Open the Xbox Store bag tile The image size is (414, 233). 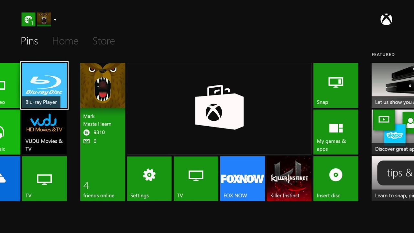coord(219,109)
